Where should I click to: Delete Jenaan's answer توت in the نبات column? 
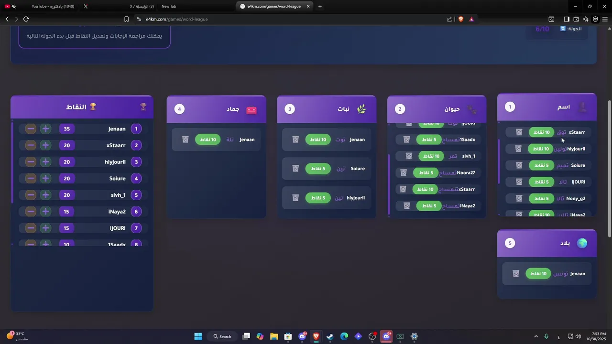[296, 140]
